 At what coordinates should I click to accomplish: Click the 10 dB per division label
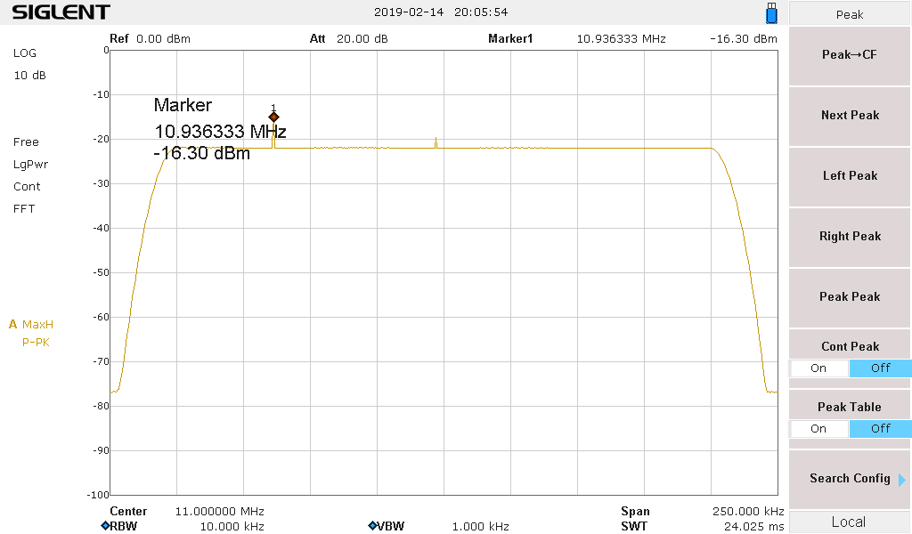(29, 76)
